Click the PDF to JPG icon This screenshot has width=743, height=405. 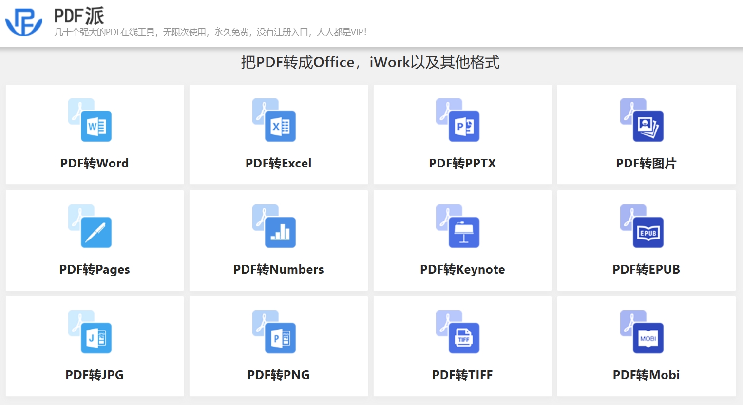point(90,332)
